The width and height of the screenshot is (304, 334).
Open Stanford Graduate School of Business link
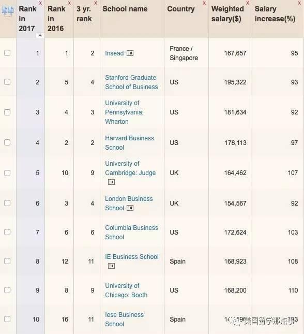coord(131,82)
